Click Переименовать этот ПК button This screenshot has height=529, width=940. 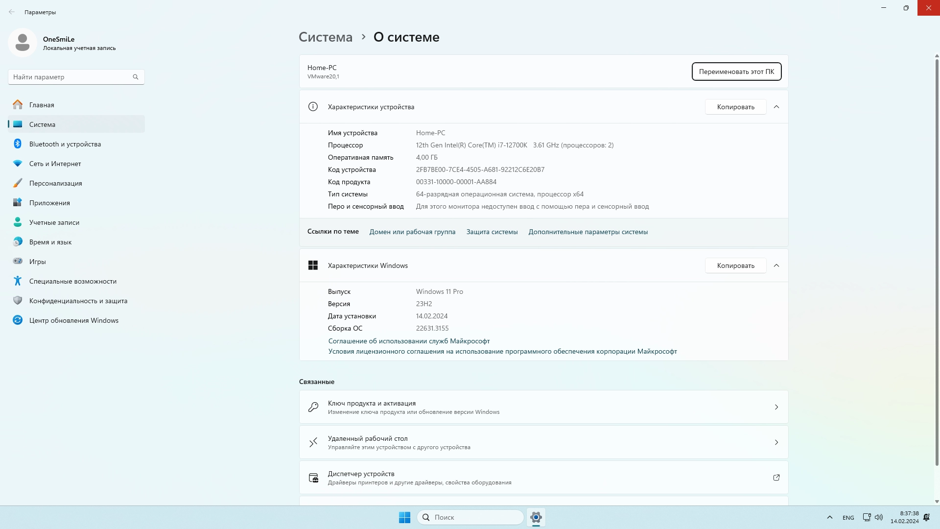point(736,72)
